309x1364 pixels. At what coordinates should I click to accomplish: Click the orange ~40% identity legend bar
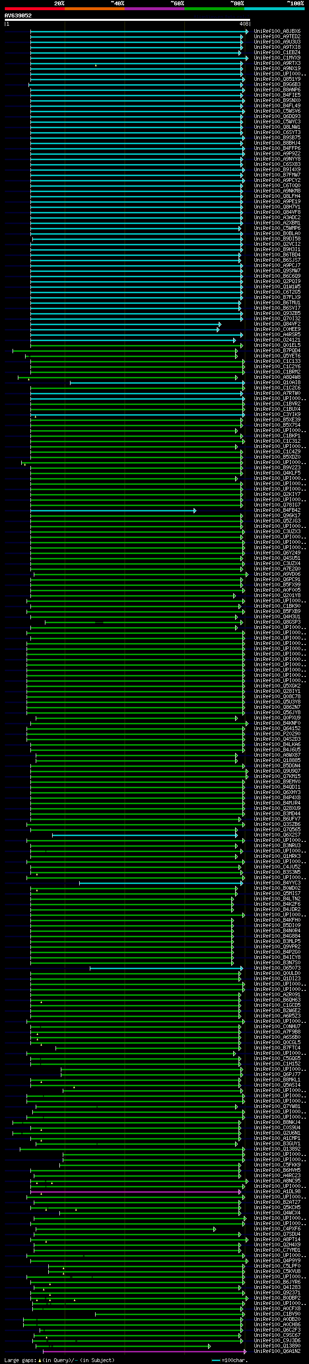point(95,9)
